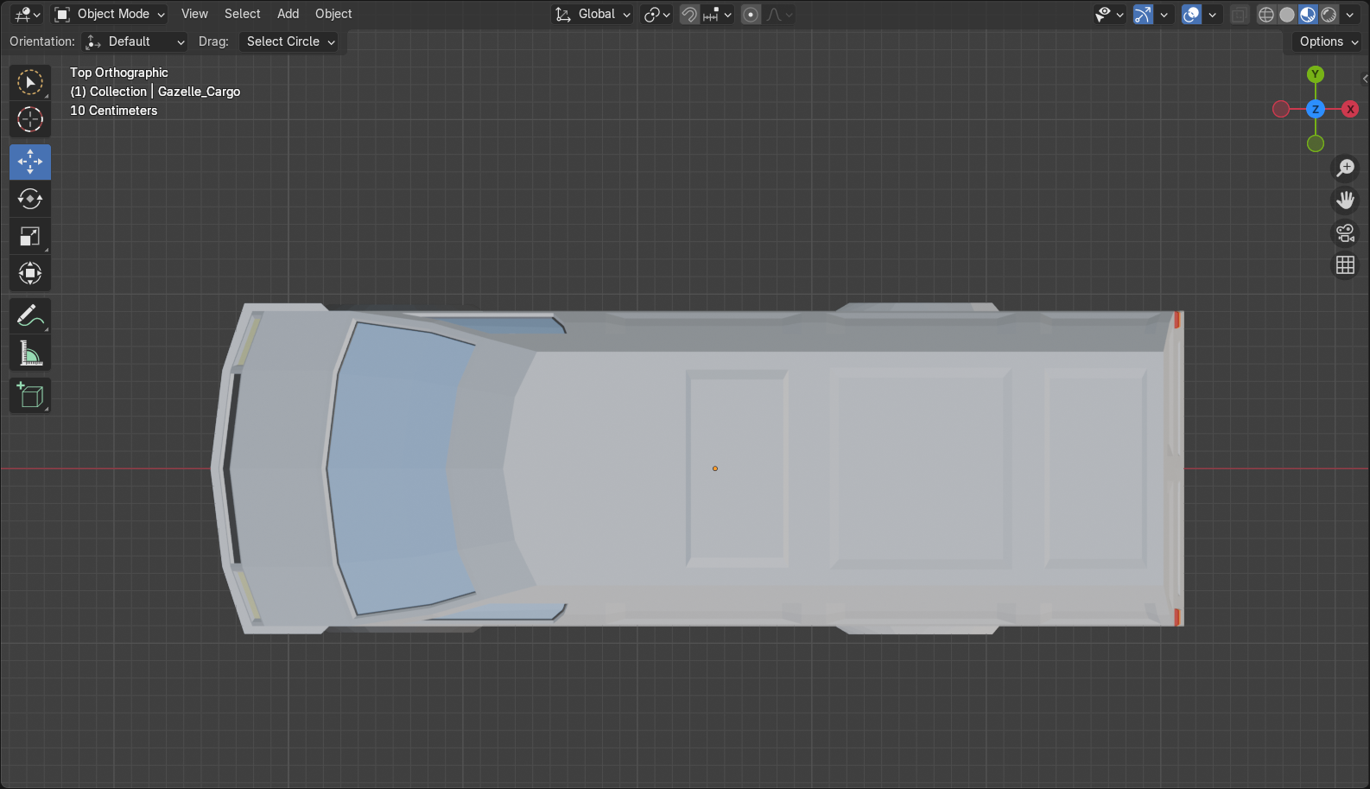Open the Select menu
1370x789 pixels.
[x=242, y=14]
